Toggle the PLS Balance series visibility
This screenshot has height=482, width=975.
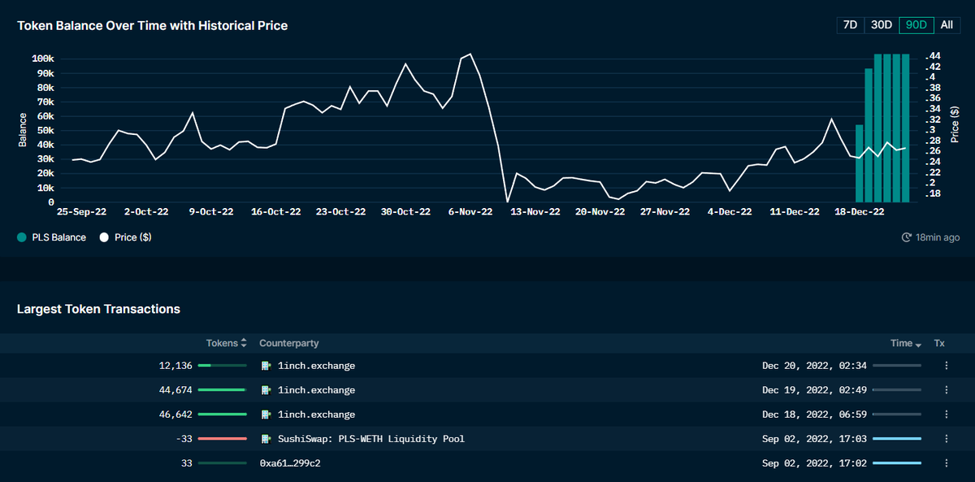click(50, 237)
